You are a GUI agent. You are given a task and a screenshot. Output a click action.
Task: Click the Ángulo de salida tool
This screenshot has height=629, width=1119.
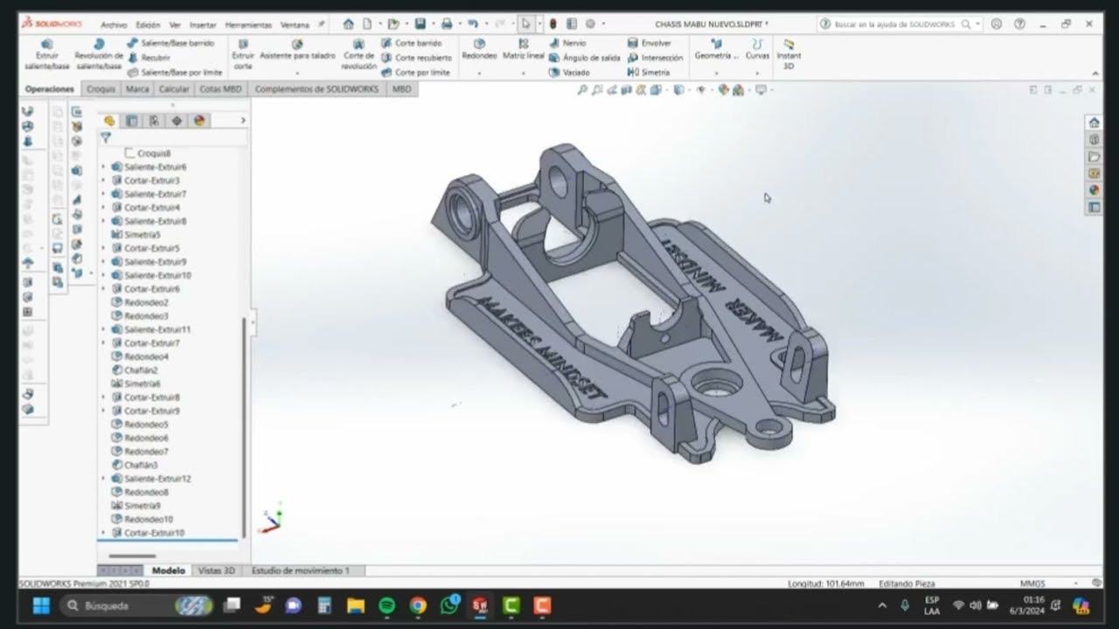pos(585,58)
